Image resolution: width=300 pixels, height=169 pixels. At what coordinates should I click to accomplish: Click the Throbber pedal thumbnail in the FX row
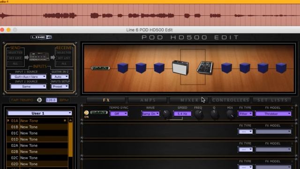click(99, 112)
